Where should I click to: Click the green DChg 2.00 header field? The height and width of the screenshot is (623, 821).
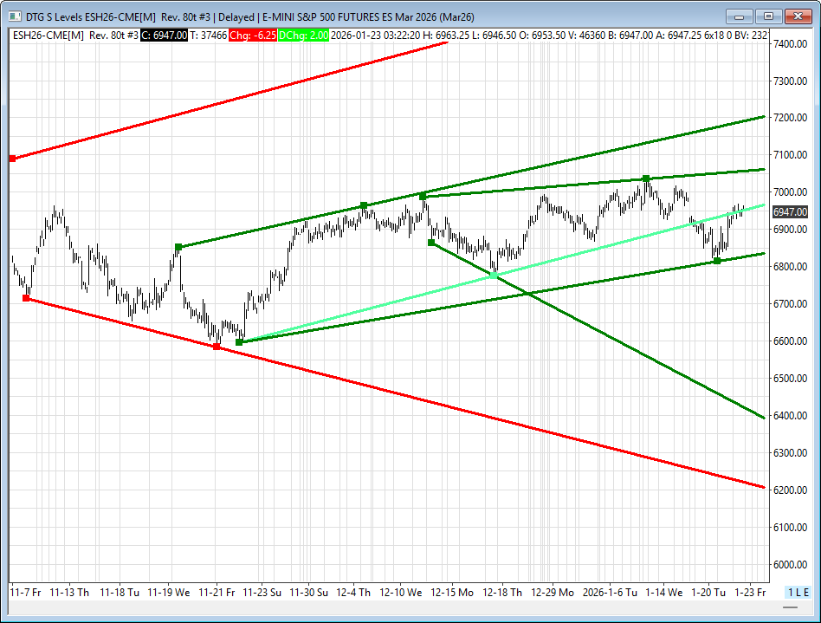pos(303,35)
